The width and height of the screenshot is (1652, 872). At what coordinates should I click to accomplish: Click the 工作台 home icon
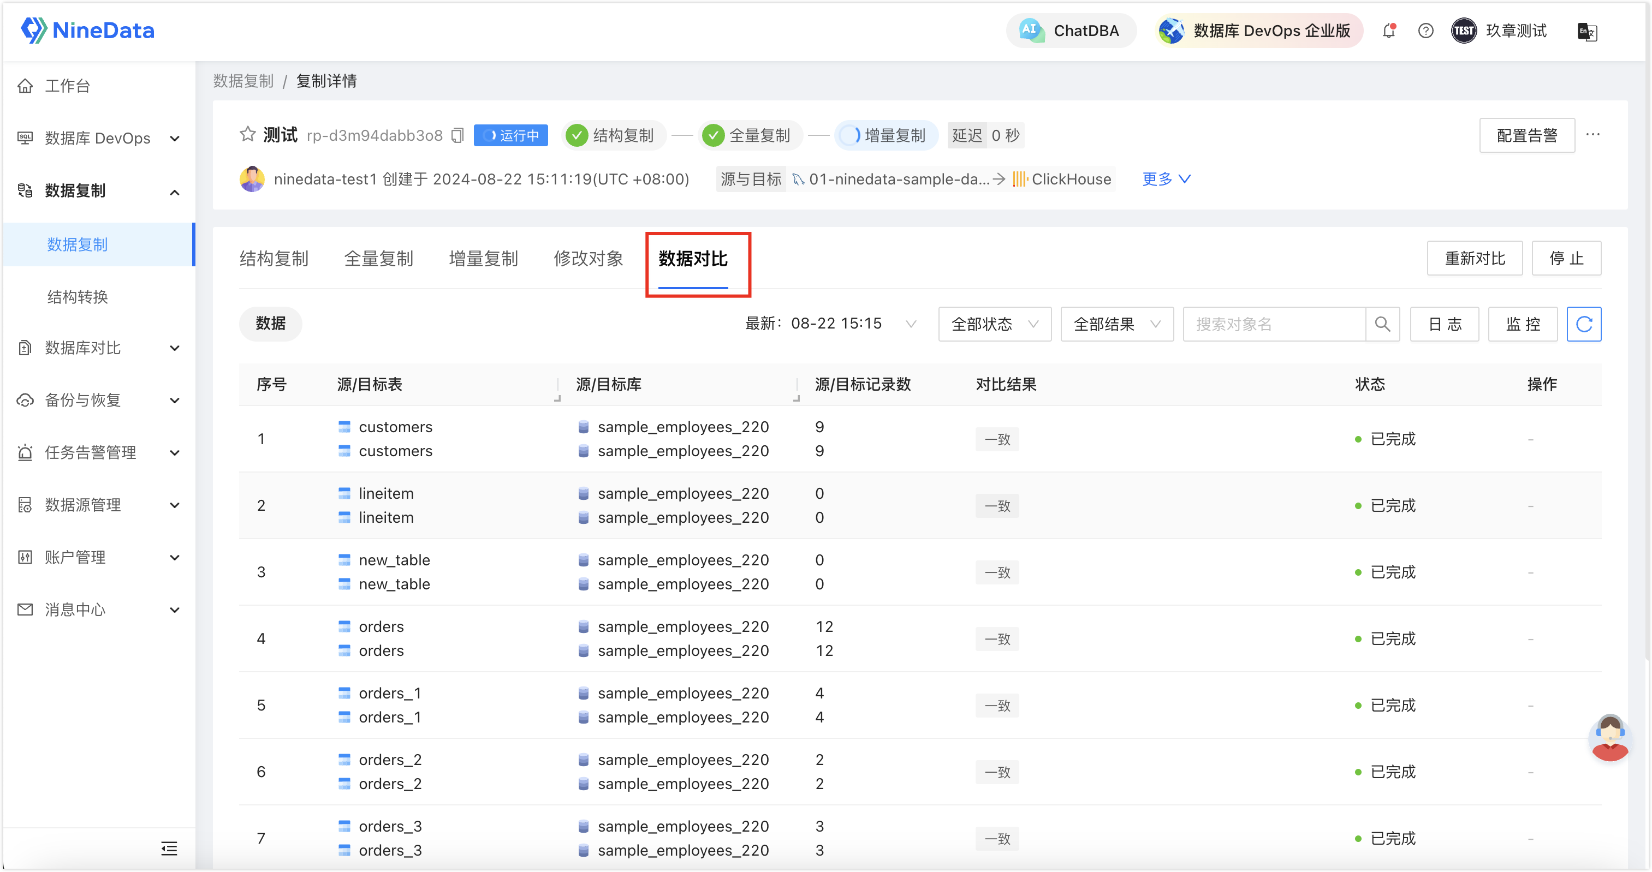click(x=25, y=86)
